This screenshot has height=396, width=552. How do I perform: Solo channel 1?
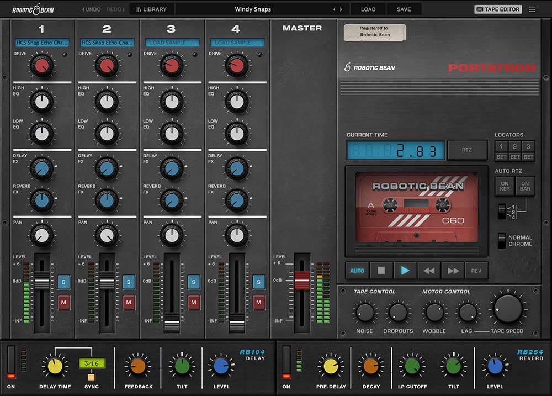click(x=64, y=282)
